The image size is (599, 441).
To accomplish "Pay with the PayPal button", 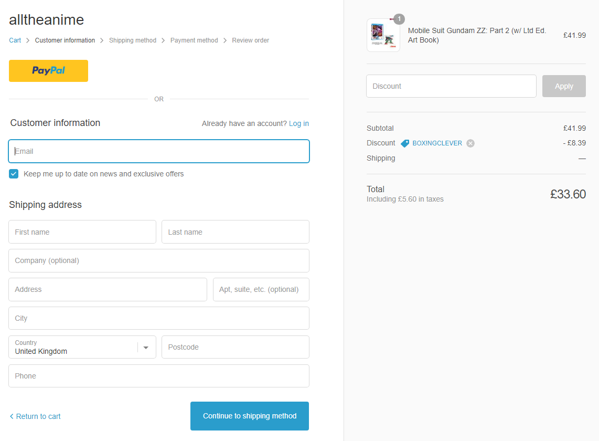I will pos(48,71).
